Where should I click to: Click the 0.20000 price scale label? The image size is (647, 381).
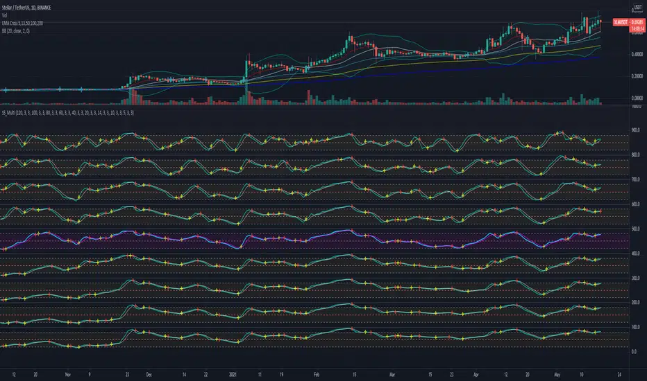637,76
